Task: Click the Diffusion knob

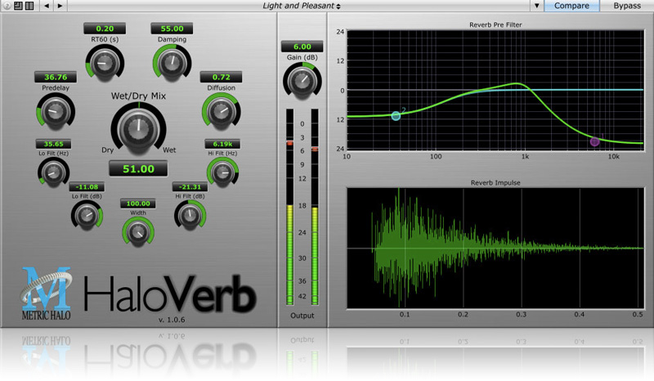Action: (x=218, y=110)
